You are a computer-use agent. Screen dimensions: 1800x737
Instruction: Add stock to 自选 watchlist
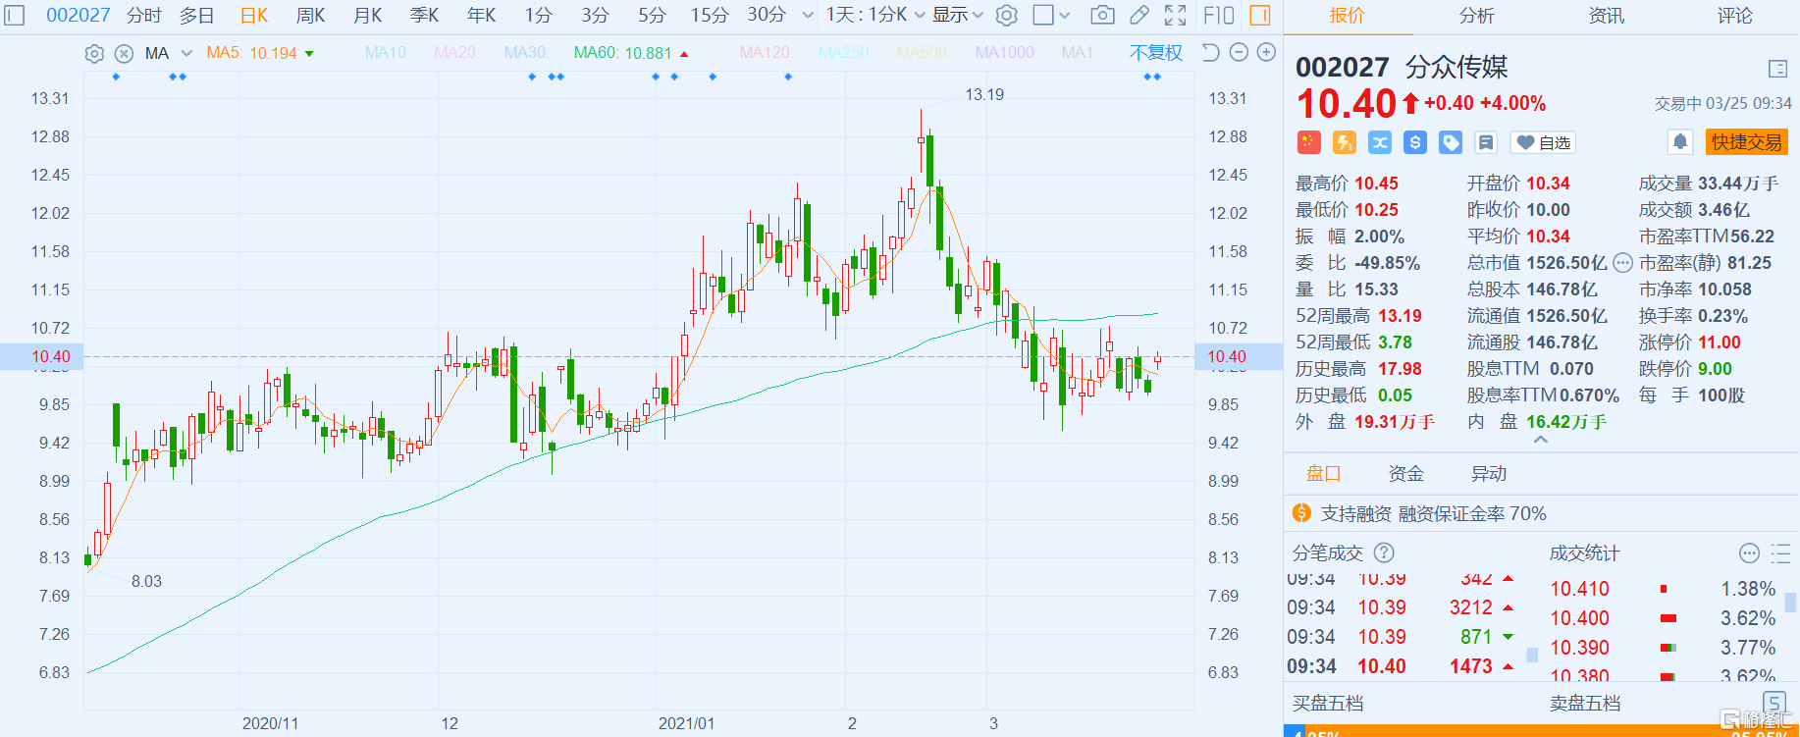pyautogui.click(x=1544, y=142)
